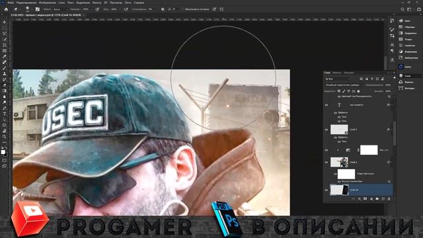The height and width of the screenshot is (238, 423).
Task: Open the Файл menu
Action: click(11, 3)
